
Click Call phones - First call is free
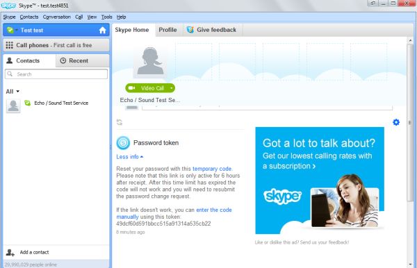pos(56,45)
